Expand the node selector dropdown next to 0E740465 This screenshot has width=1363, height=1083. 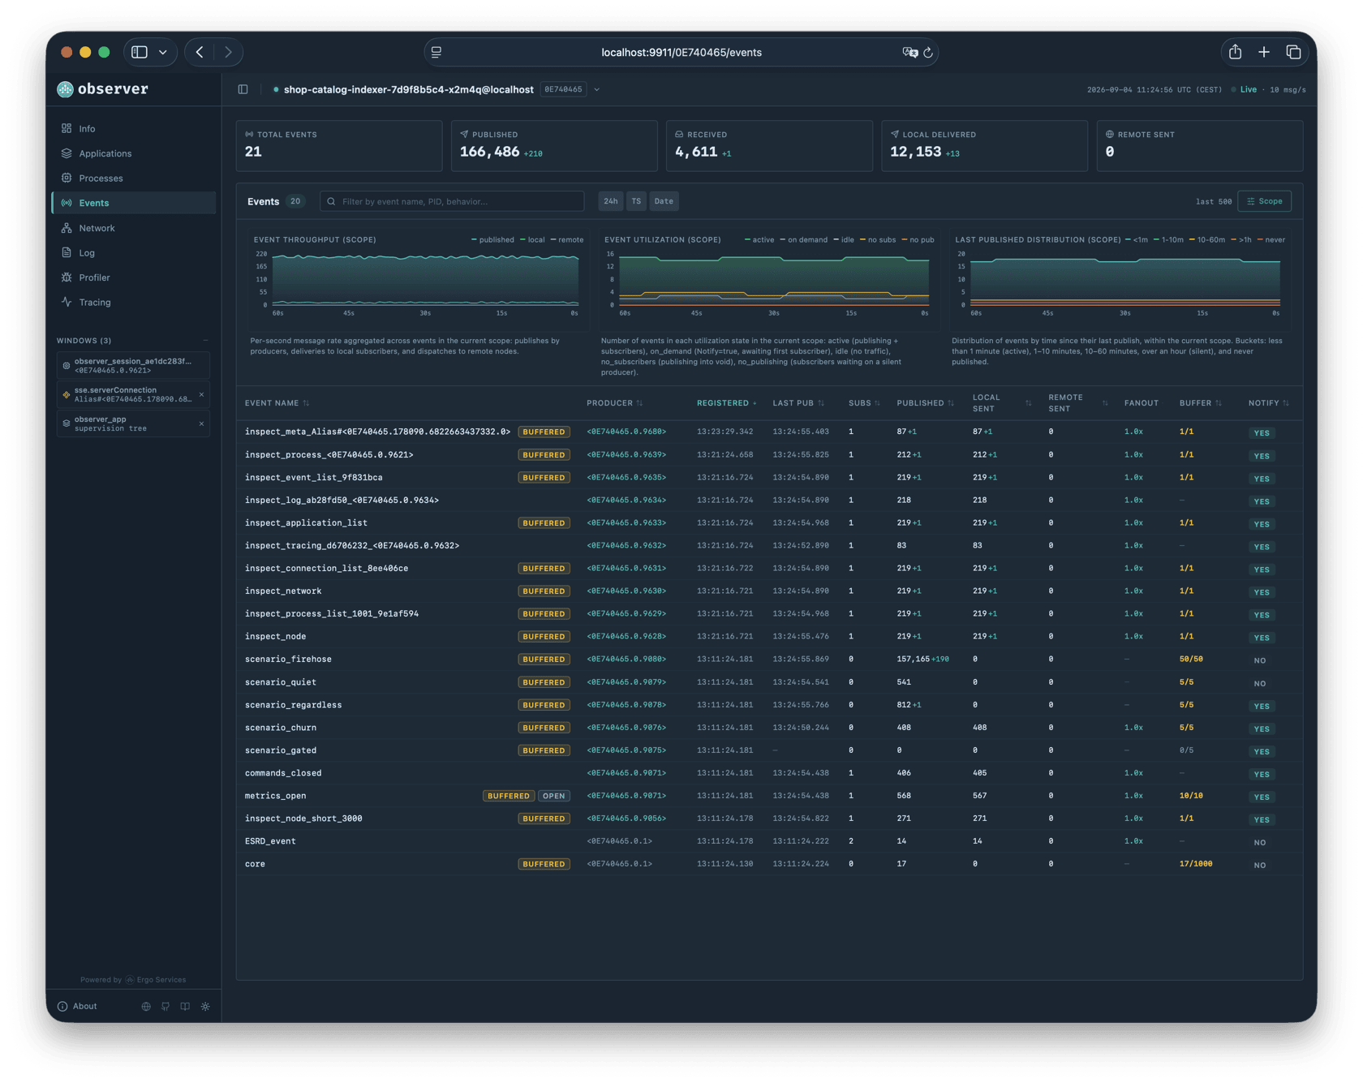[x=596, y=89]
